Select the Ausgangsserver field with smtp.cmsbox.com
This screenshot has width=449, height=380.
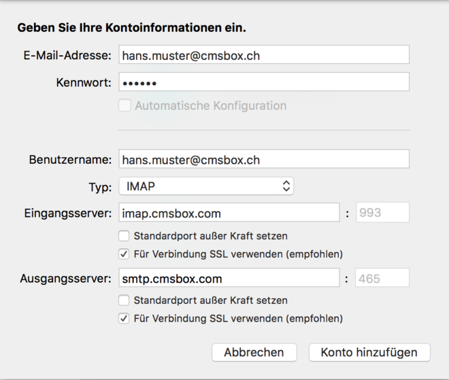click(x=229, y=278)
